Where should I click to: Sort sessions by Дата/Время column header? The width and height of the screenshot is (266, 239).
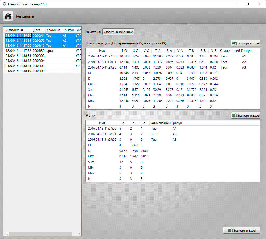[x=18, y=30]
